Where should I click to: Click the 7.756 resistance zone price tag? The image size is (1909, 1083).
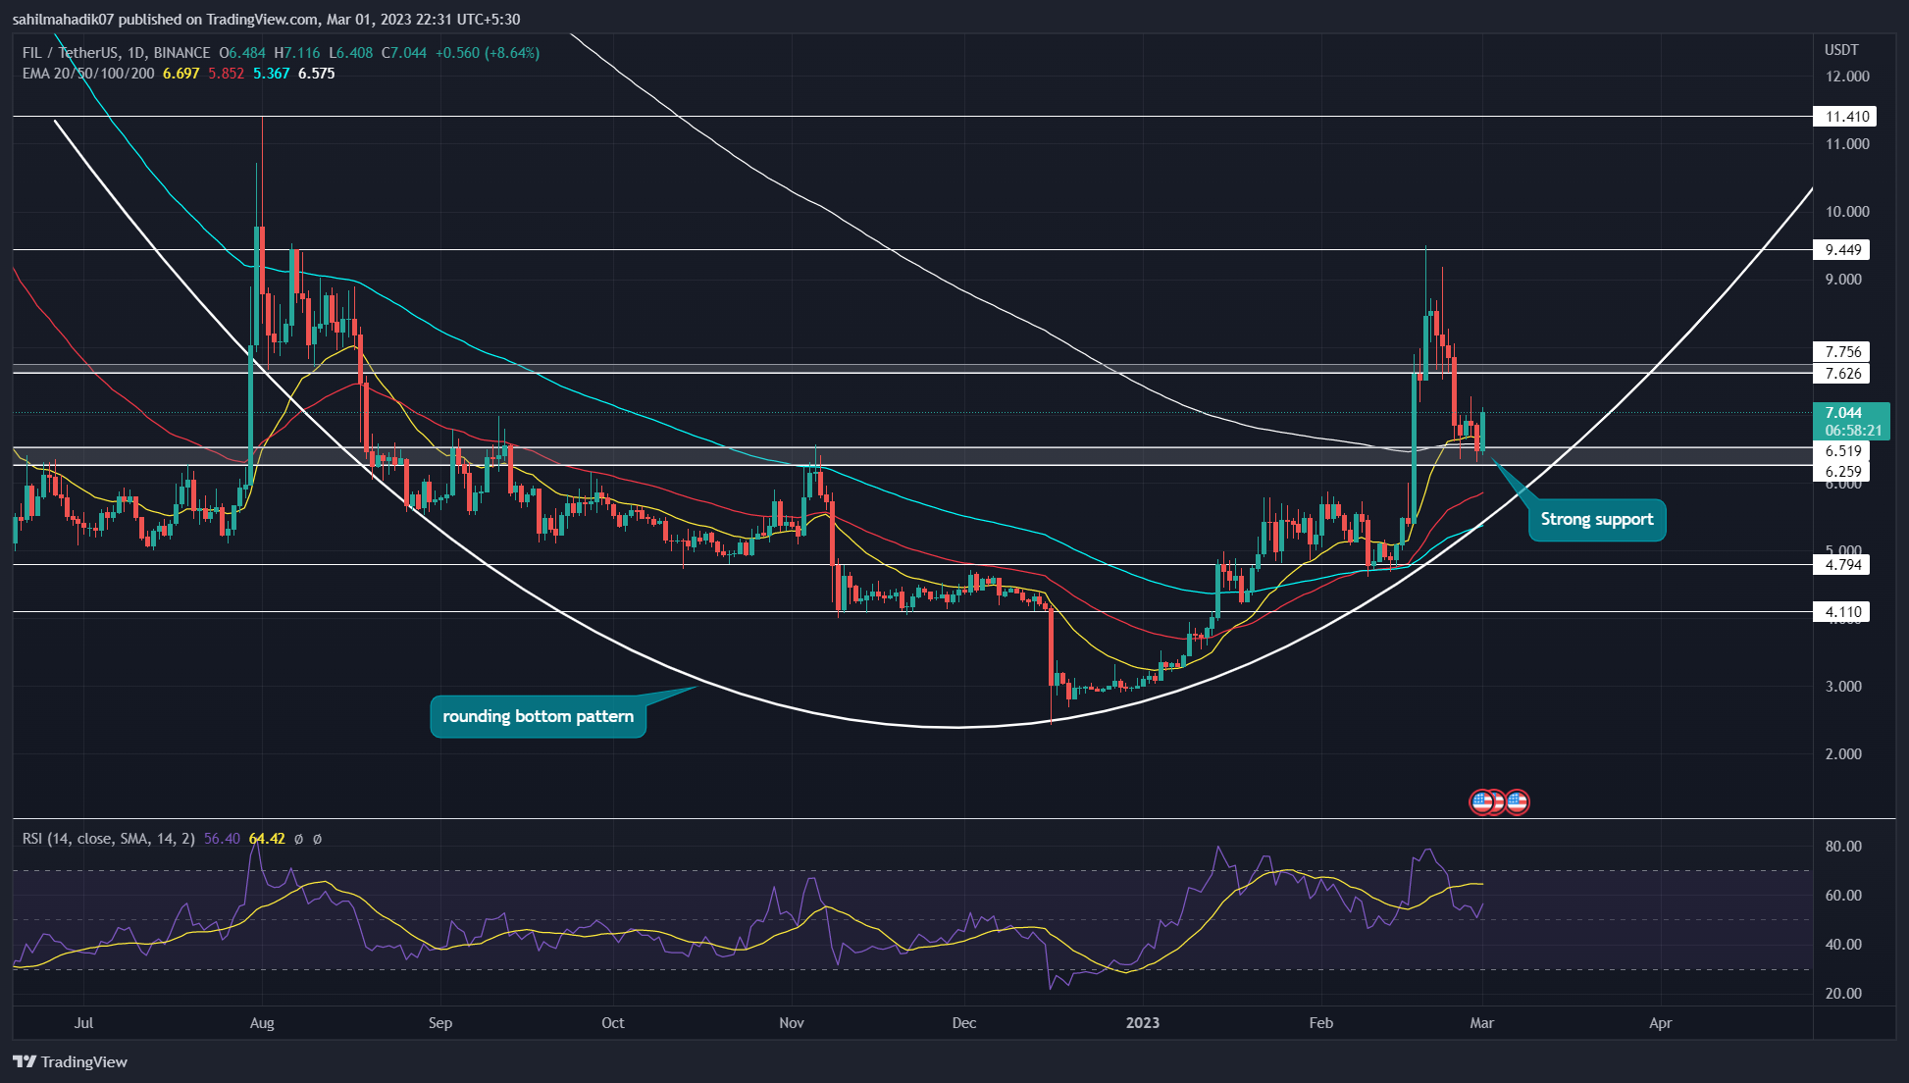click(x=1843, y=352)
